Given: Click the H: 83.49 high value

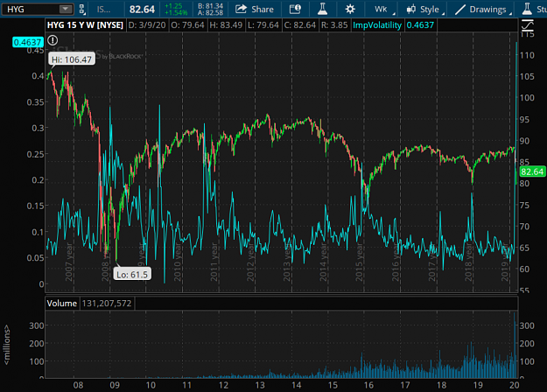Looking at the screenshot, I should [x=226, y=25].
